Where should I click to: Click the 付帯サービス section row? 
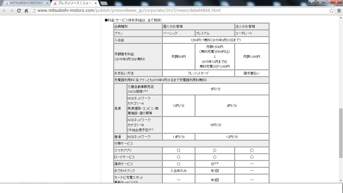(x=191, y=143)
